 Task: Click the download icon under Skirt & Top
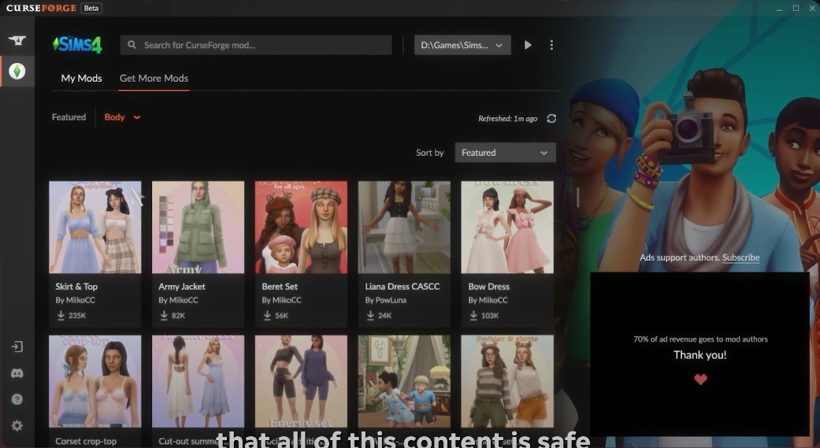(x=61, y=315)
